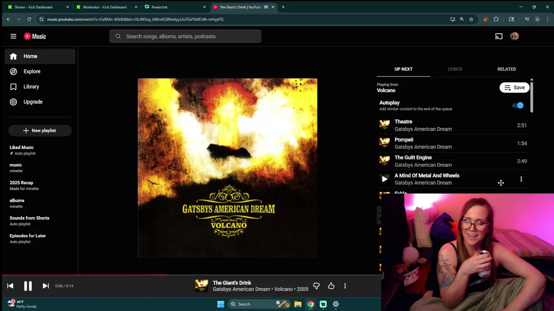Switch to Stream - Kick Dashboard tab

click(x=37, y=7)
